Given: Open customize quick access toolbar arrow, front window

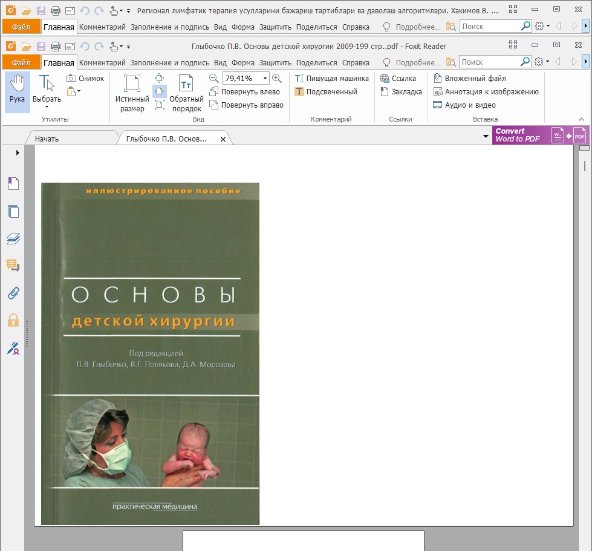Looking at the screenshot, I should click(128, 47).
